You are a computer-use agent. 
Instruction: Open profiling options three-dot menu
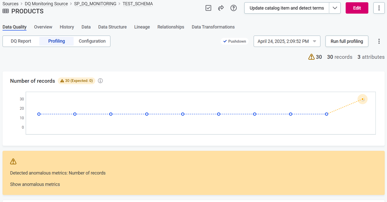[379, 41]
